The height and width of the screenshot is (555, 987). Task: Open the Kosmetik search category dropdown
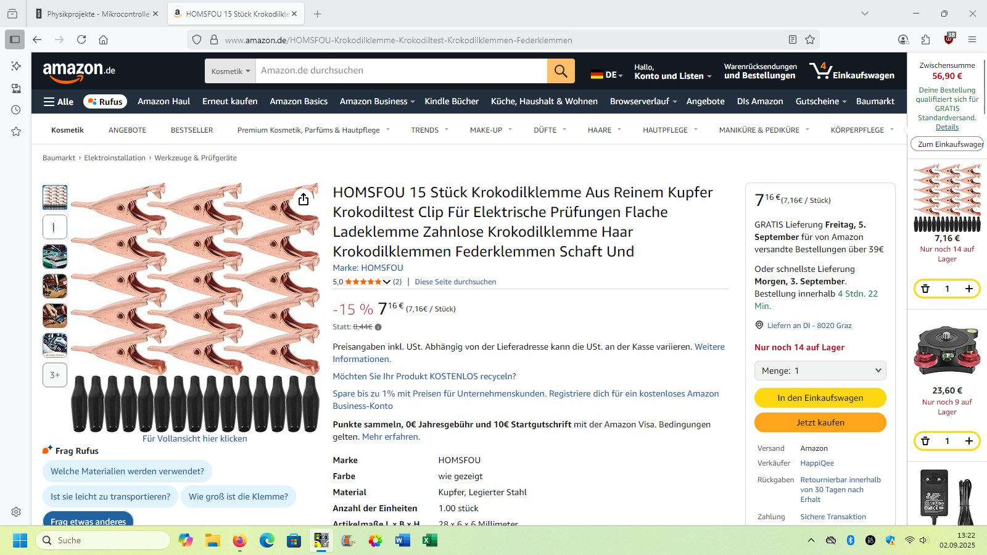coord(230,71)
